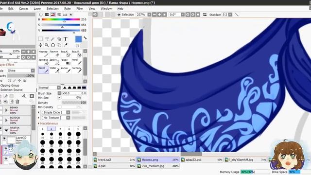The height and width of the screenshot is (175, 311).
Task: Flip view horizontally icon near Stabilizer
Action: click(205, 15)
